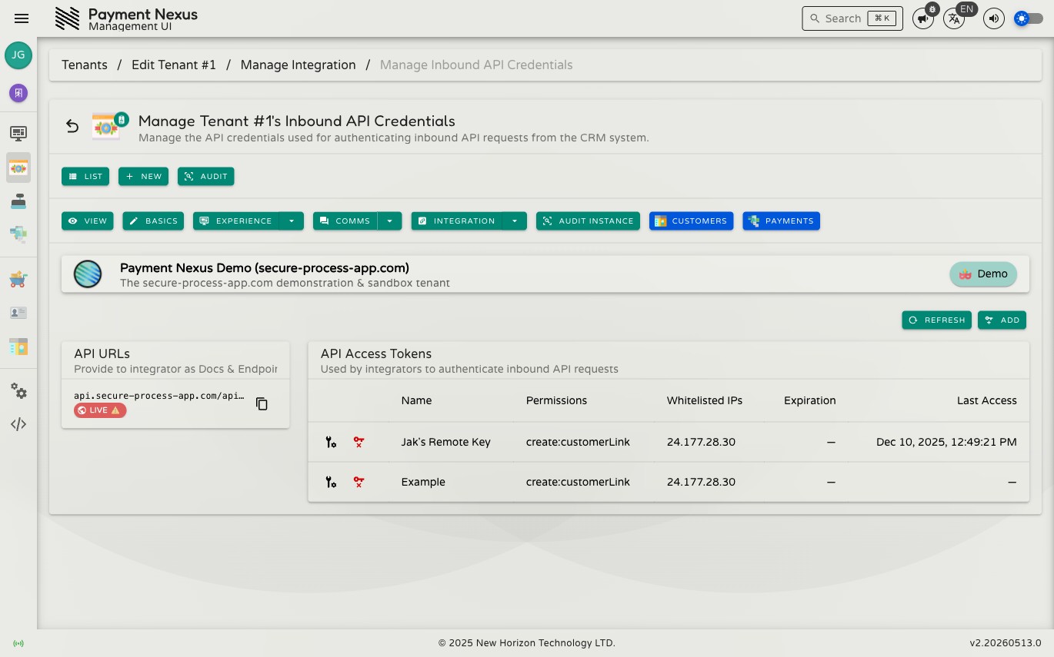Click the INTEGRATION button
1054x657 pixels.
457,221
